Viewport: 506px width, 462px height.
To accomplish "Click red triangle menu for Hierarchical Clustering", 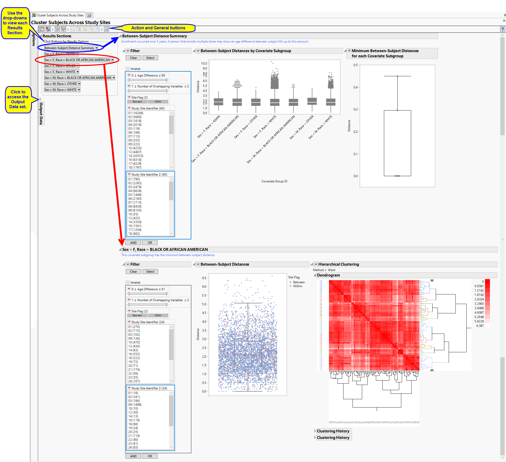I will coord(316,264).
